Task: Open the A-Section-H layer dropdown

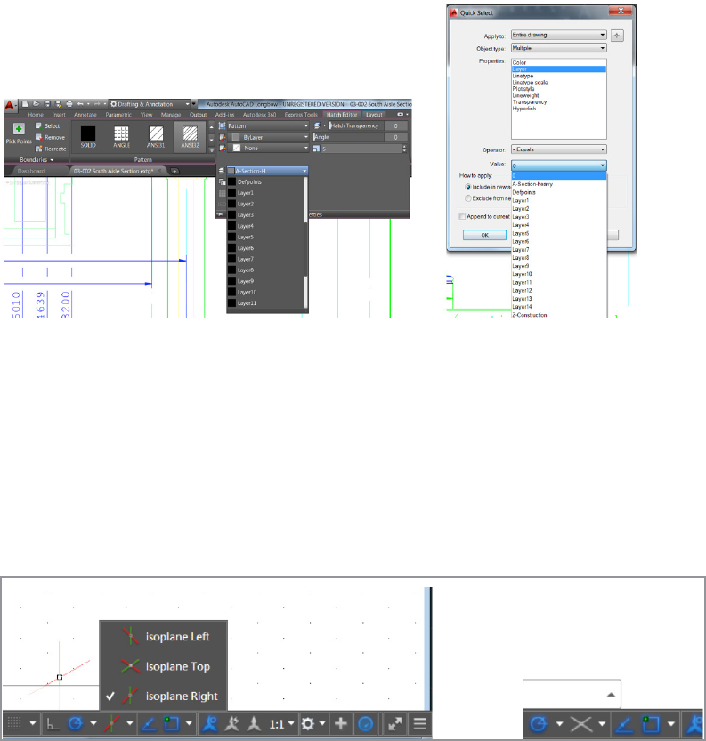Action: [x=267, y=171]
